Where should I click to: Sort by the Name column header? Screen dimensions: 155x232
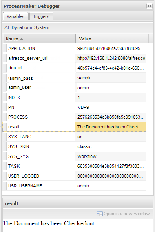[39, 38]
